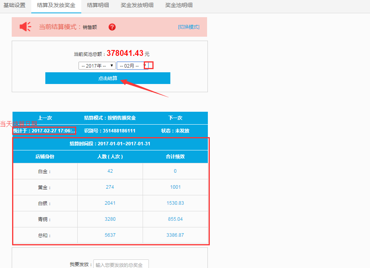Open the 2017年 year dropdown

click(97, 66)
